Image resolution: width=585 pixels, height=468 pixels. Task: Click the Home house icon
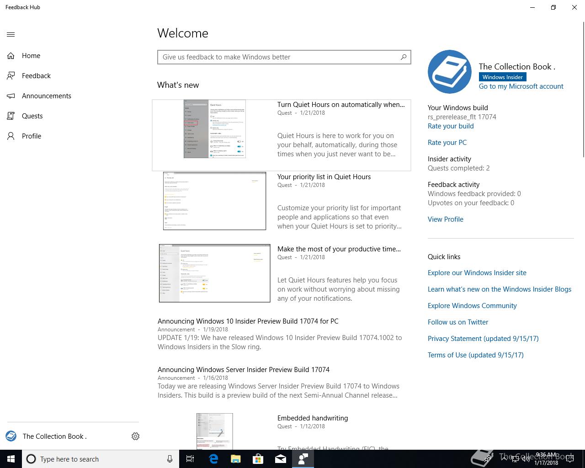[11, 56]
